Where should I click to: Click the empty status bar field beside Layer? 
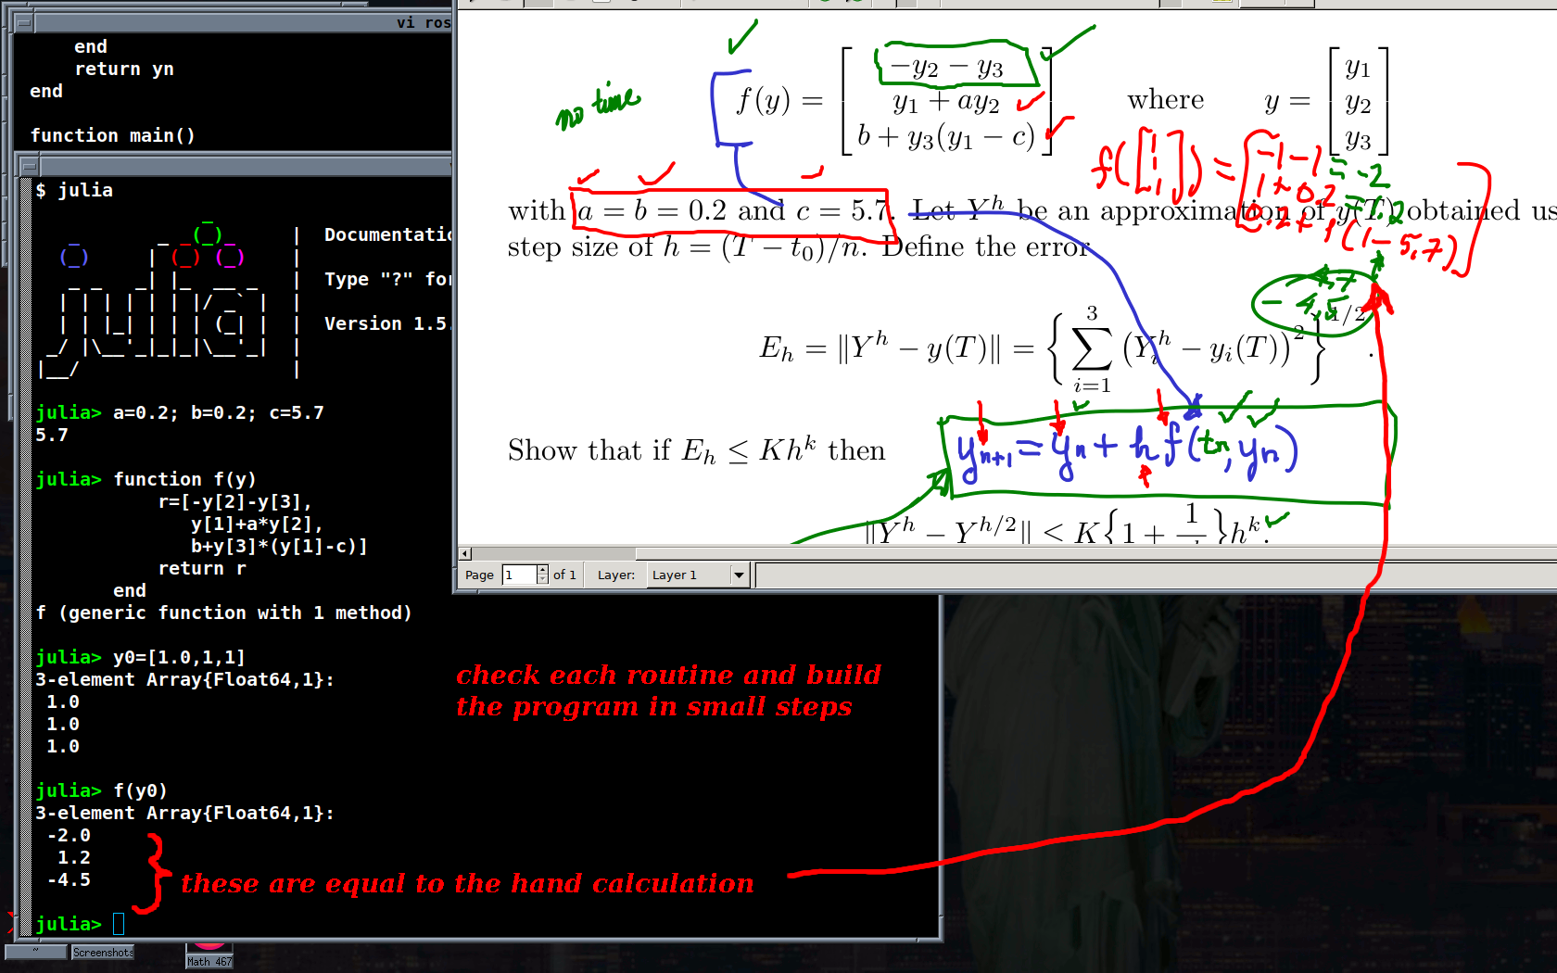point(1149,575)
